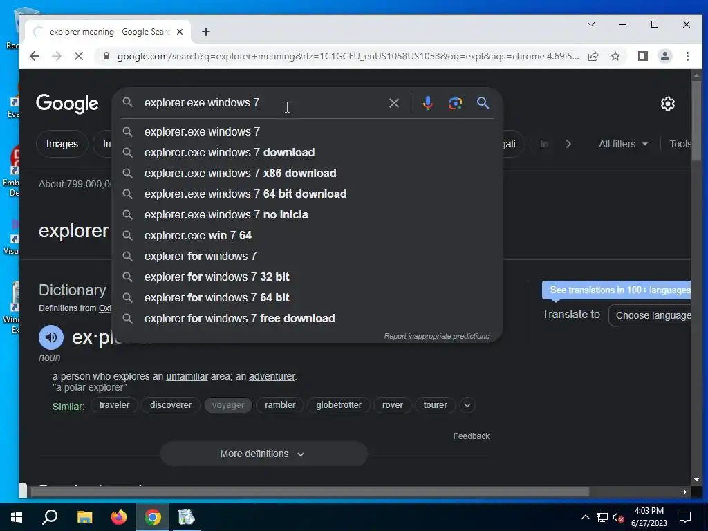Bookmark this page with the star
The width and height of the screenshot is (708, 531).
click(x=615, y=56)
